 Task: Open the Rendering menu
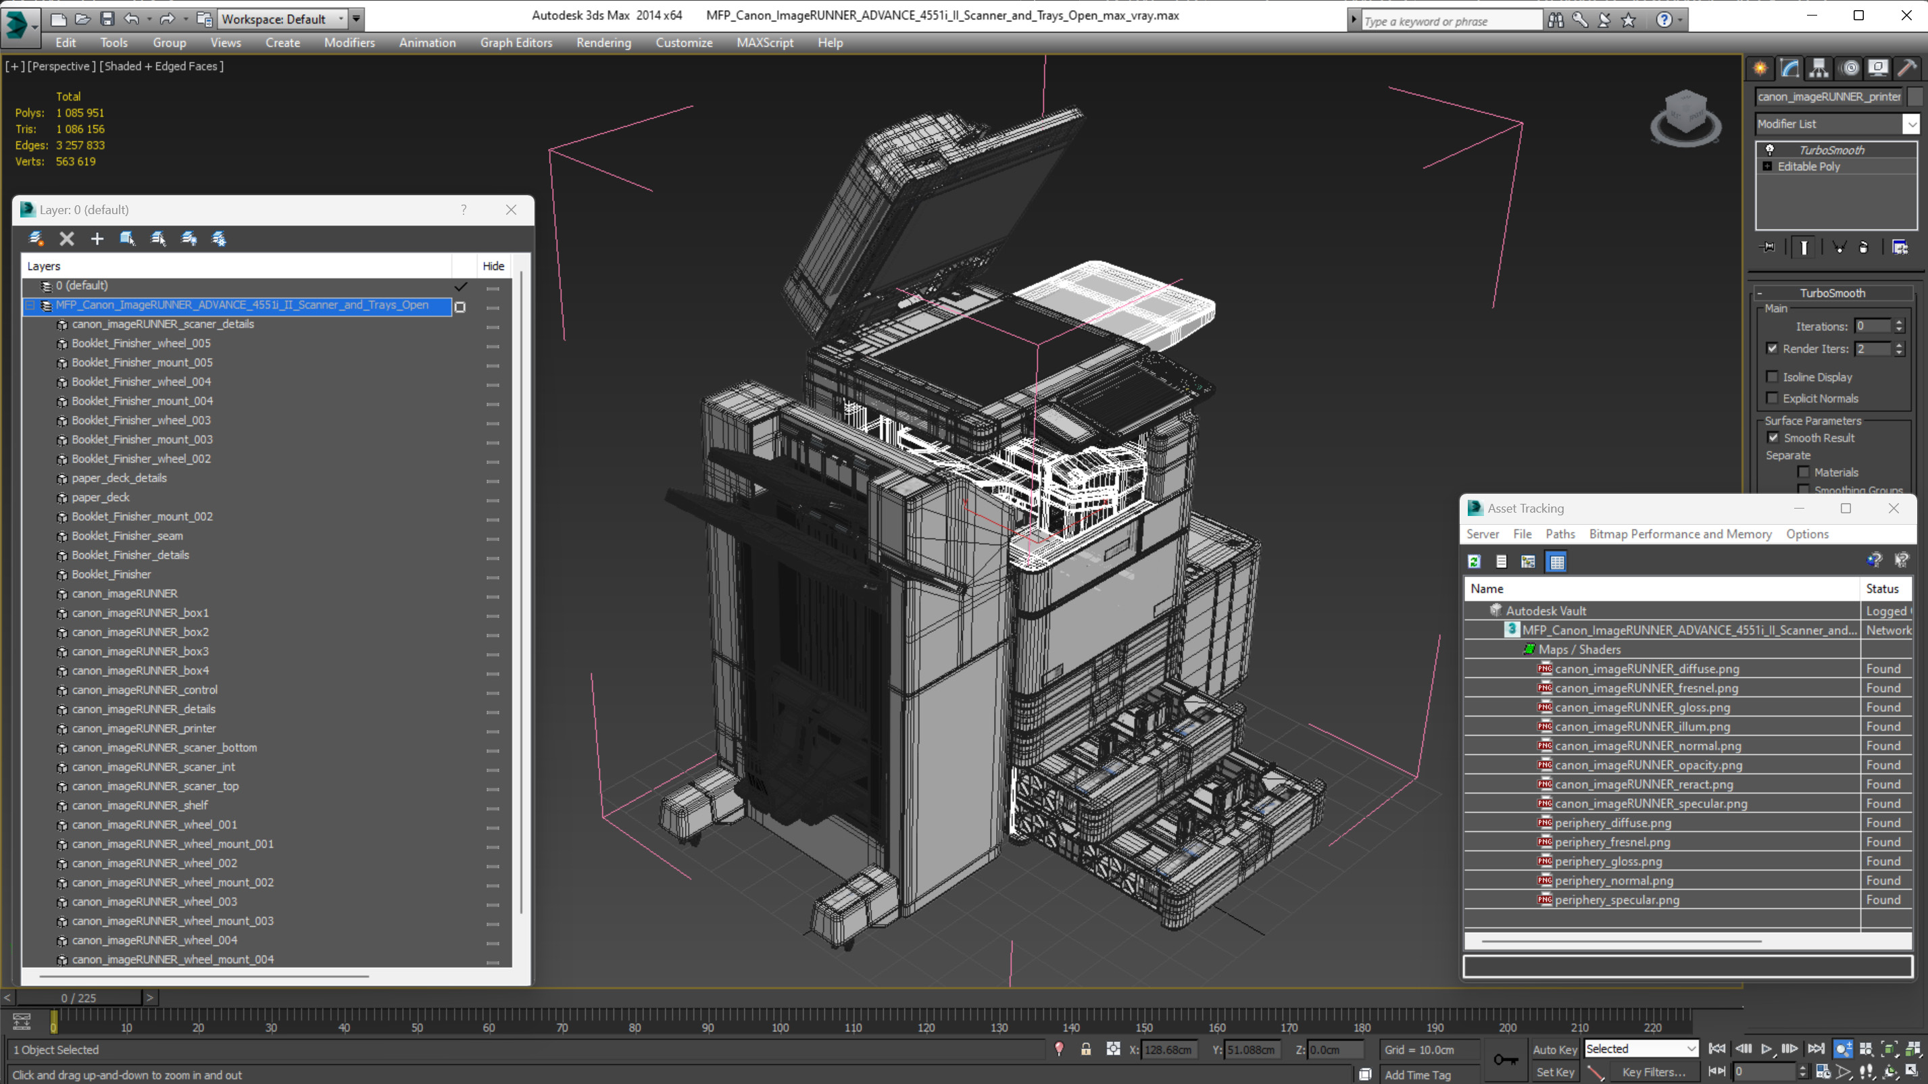603,43
